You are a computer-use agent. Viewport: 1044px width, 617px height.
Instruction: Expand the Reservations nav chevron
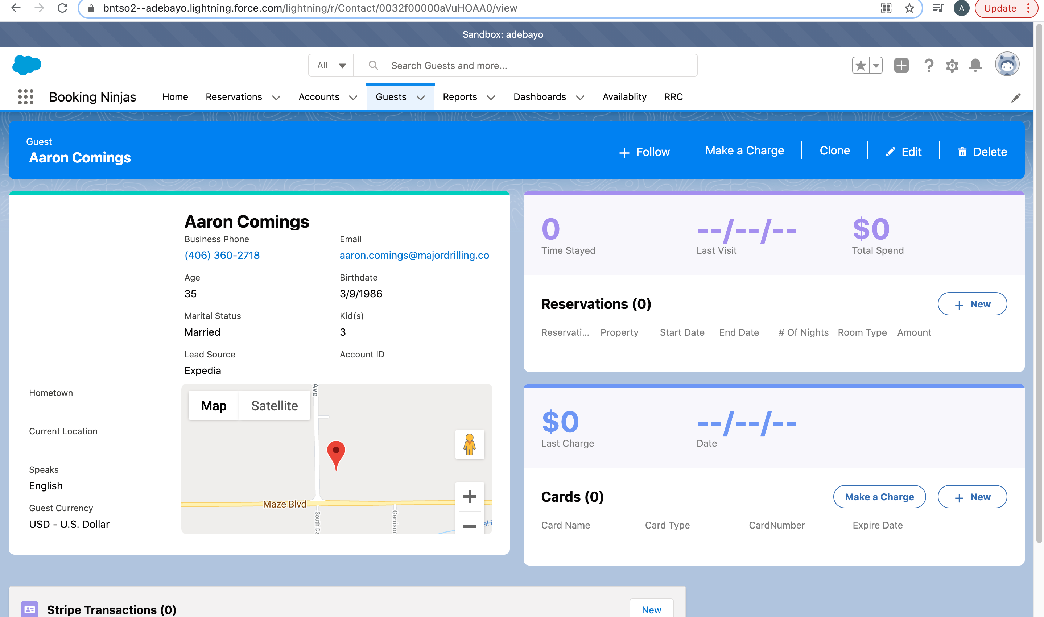tap(276, 98)
